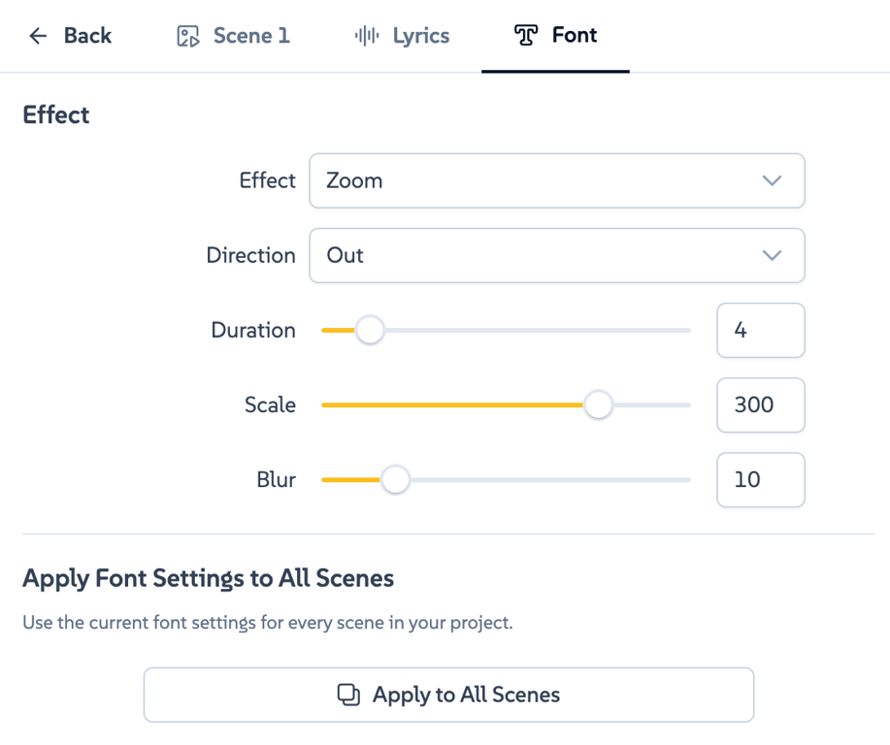Click the Font text icon
890x745 pixels.
point(526,36)
